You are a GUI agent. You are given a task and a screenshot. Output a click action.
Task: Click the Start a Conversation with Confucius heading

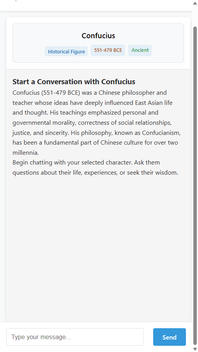[74, 82]
